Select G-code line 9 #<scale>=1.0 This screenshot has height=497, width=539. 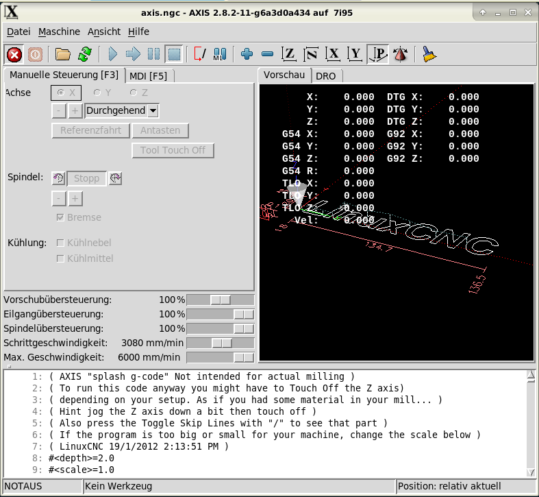coord(81,470)
